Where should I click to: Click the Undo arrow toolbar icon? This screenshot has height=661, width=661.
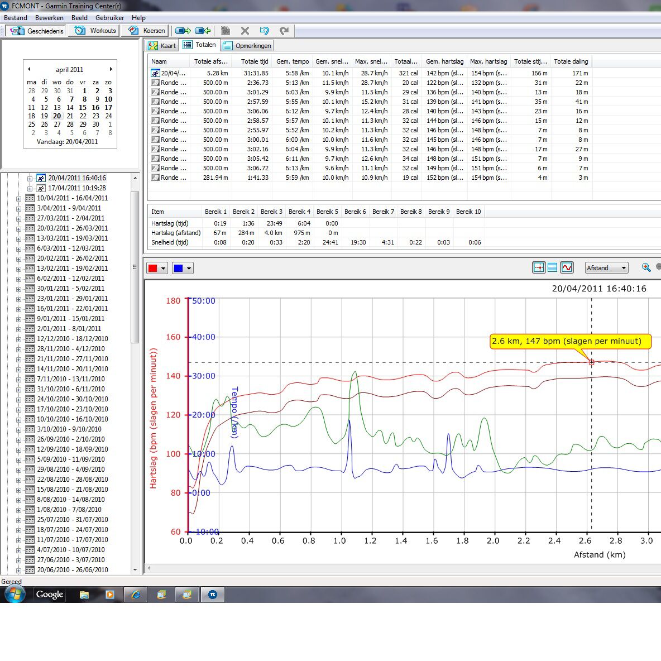click(265, 31)
